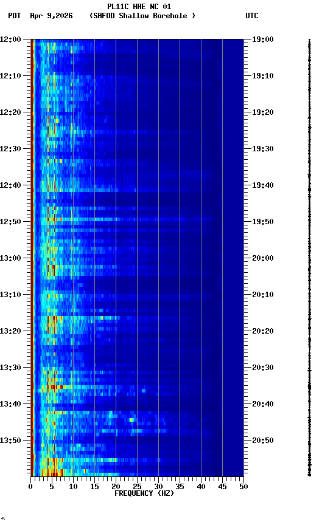Viewport: 336px width, 525px height.
Task: Click the PDT timezone label
Action: [x=15, y=16]
